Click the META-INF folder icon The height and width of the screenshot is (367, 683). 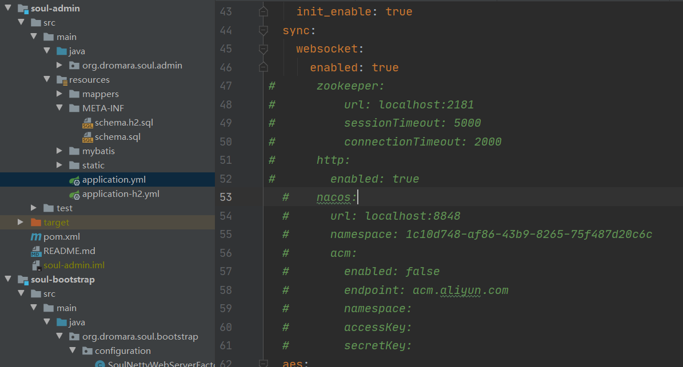click(x=74, y=108)
